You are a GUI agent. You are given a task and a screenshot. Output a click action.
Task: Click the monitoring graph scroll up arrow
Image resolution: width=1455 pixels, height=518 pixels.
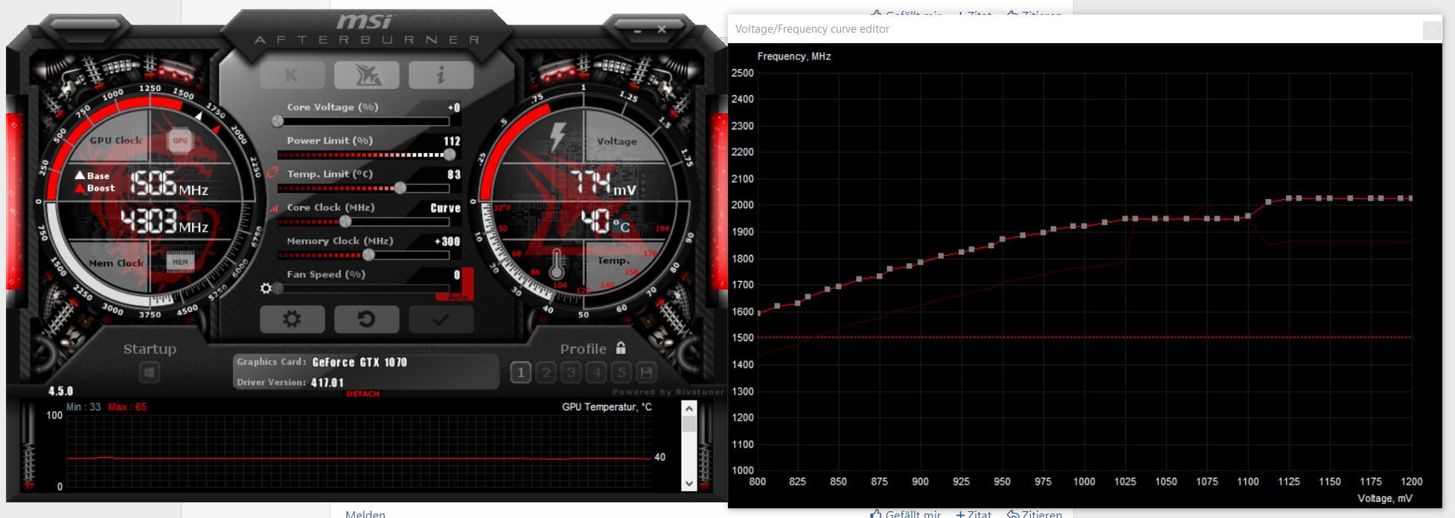tap(689, 408)
